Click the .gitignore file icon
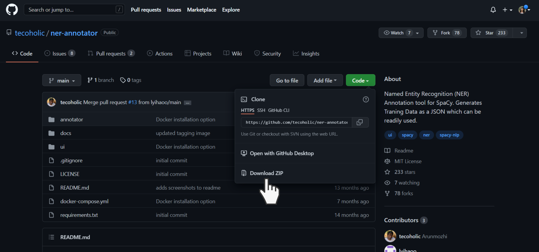This screenshot has height=252, width=539. pos(51,160)
